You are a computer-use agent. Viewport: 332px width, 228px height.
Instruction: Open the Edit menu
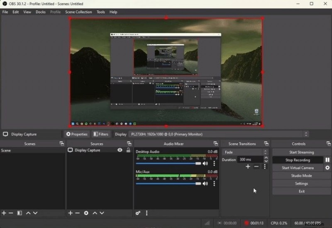(x=15, y=12)
